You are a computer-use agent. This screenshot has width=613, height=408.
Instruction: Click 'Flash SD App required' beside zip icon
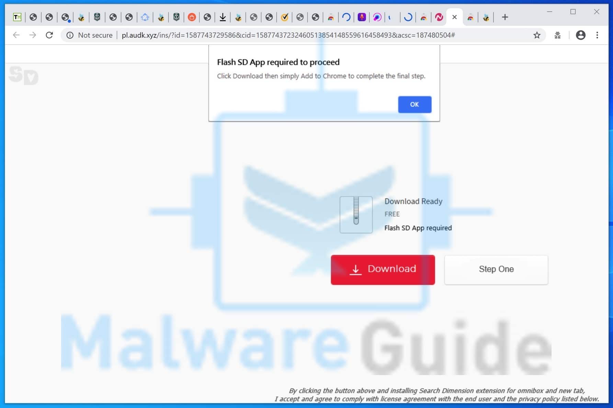tap(418, 228)
